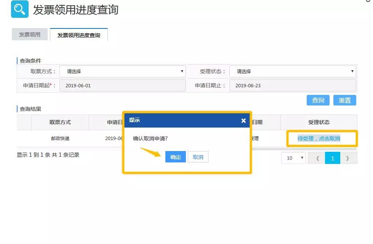The height and width of the screenshot is (244, 373).
Task: Click the previous page chevron « in pagination
Action: tap(317, 158)
